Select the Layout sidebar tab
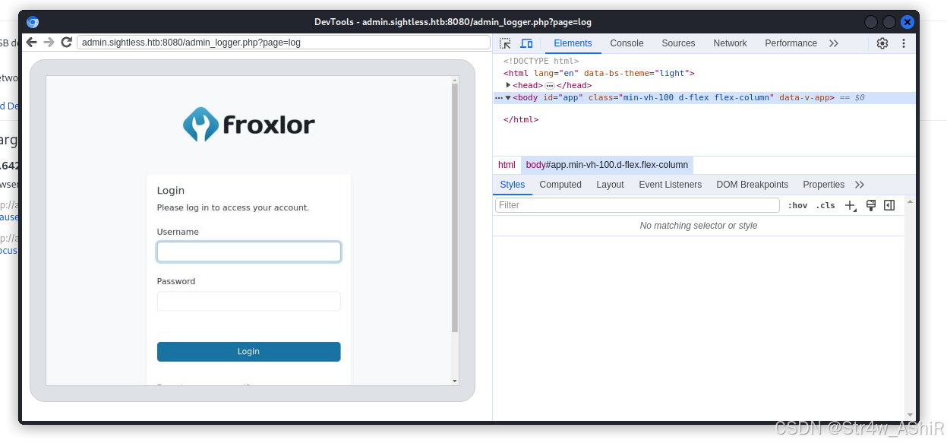The image size is (947, 443). pyautogui.click(x=610, y=185)
